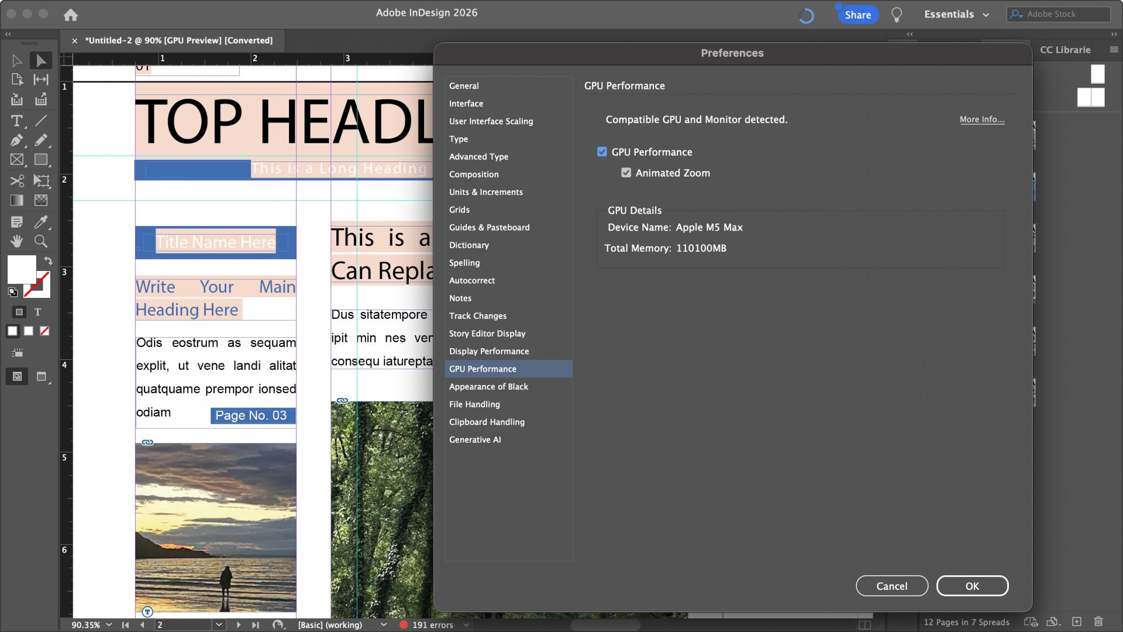
Task: Select the Pen tool
Action: 17,140
